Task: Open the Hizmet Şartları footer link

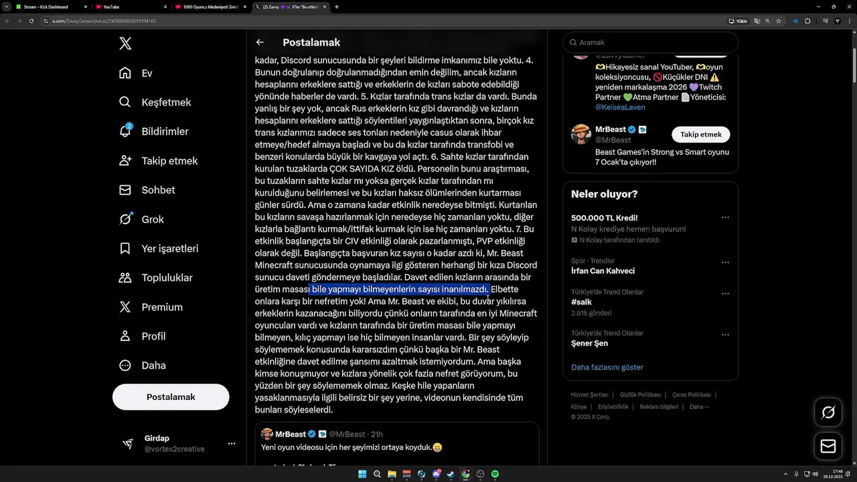Action: [589, 395]
